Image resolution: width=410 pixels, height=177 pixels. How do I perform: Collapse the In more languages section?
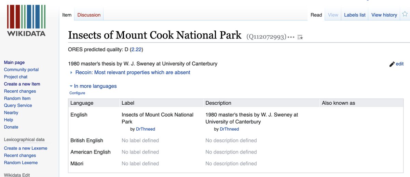(93, 86)
